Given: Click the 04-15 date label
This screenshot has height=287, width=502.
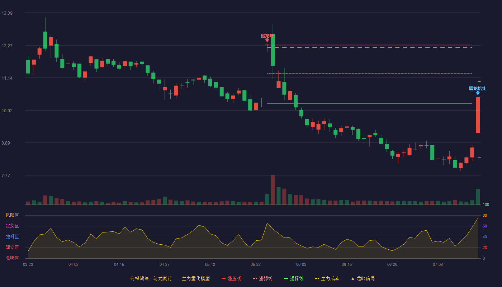Looking at the screenshot, I should [119, 264].
